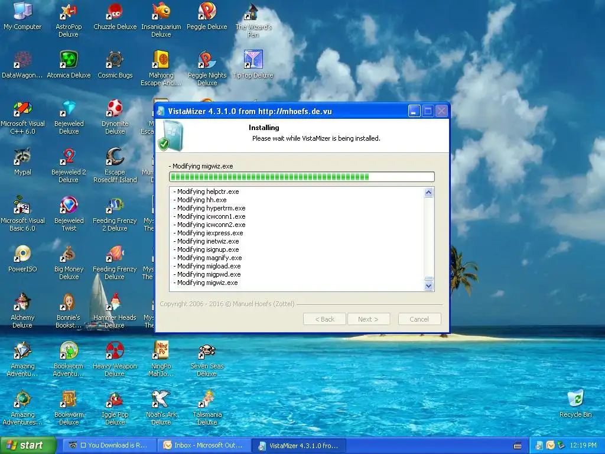Switch to 'You Download is R...' taskbar window
Screen dimensions: 605x454
(110, 446)
